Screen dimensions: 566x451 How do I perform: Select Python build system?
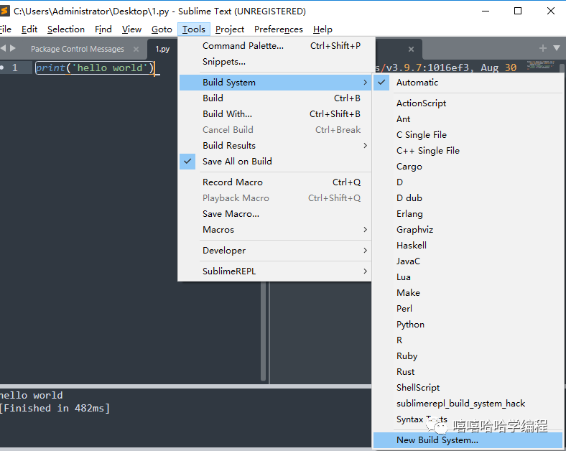[468, 325]
